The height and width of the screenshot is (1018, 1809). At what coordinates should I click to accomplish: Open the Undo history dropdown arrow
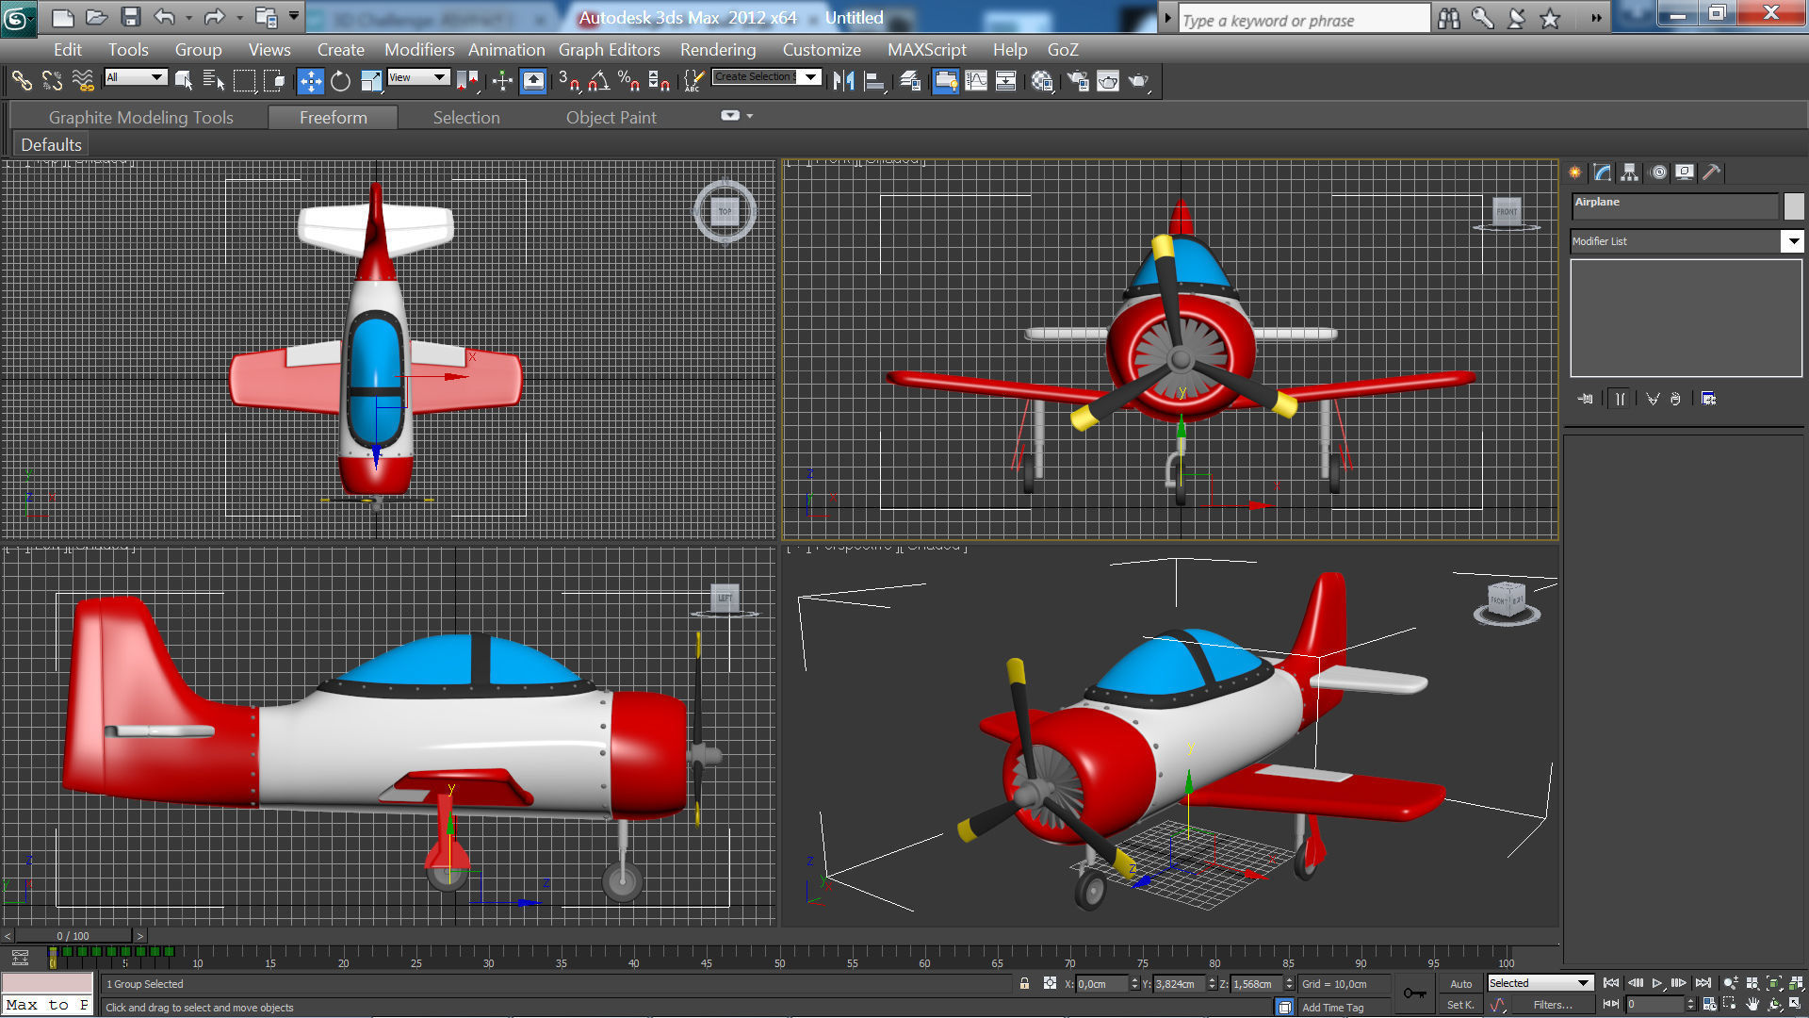pyautogui.click(x=189, y=17)
